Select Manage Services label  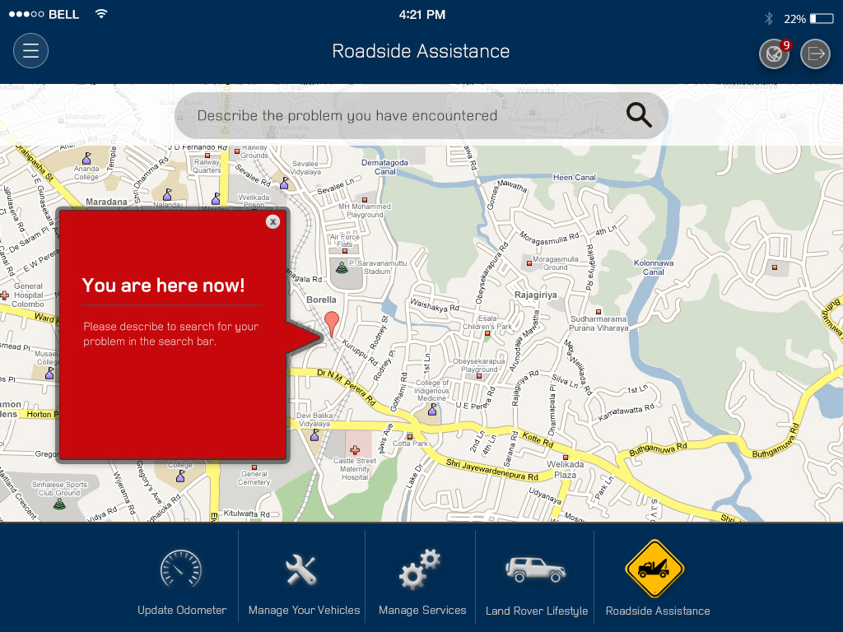422,610
